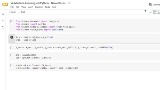Click the run bracket of train_test_split cell
This screenshot has height=90, width=160.
tap(12, 47)
